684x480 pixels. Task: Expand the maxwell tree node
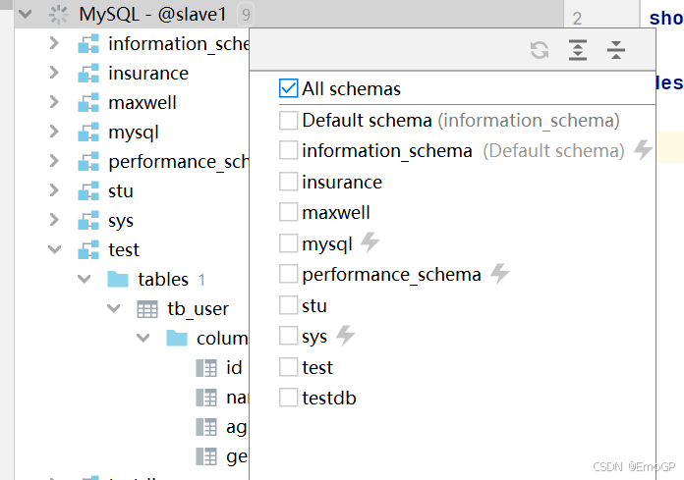pos(54,102)
